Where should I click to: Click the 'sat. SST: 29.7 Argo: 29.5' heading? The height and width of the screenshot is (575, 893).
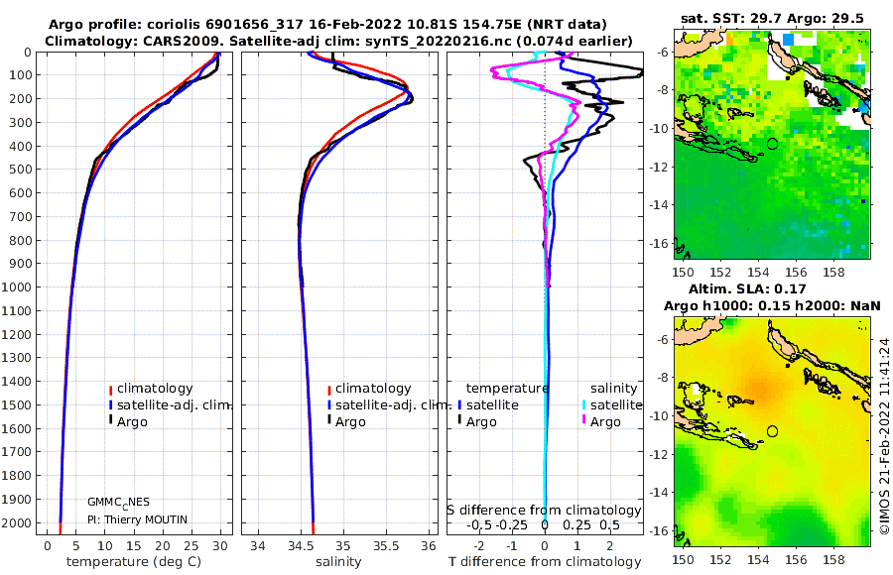click(x=772, y=19)
